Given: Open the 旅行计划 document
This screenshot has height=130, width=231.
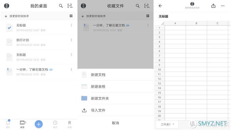Looking at the screenshot, I should 39,42.
